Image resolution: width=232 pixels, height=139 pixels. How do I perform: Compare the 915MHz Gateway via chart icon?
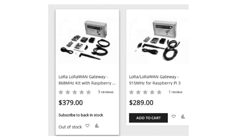(x=183, y=117)
